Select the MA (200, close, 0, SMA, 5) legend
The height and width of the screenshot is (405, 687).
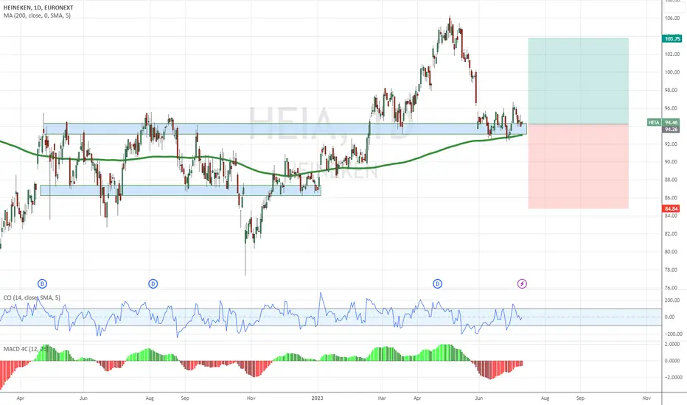pyautogui.click(x=37, y=15)
